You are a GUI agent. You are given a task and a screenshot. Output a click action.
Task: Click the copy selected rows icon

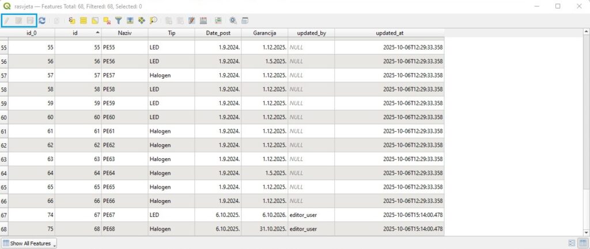pos(169,21)
